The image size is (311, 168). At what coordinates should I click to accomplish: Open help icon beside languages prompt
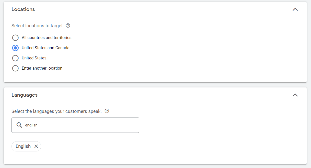tap(107, 111)
